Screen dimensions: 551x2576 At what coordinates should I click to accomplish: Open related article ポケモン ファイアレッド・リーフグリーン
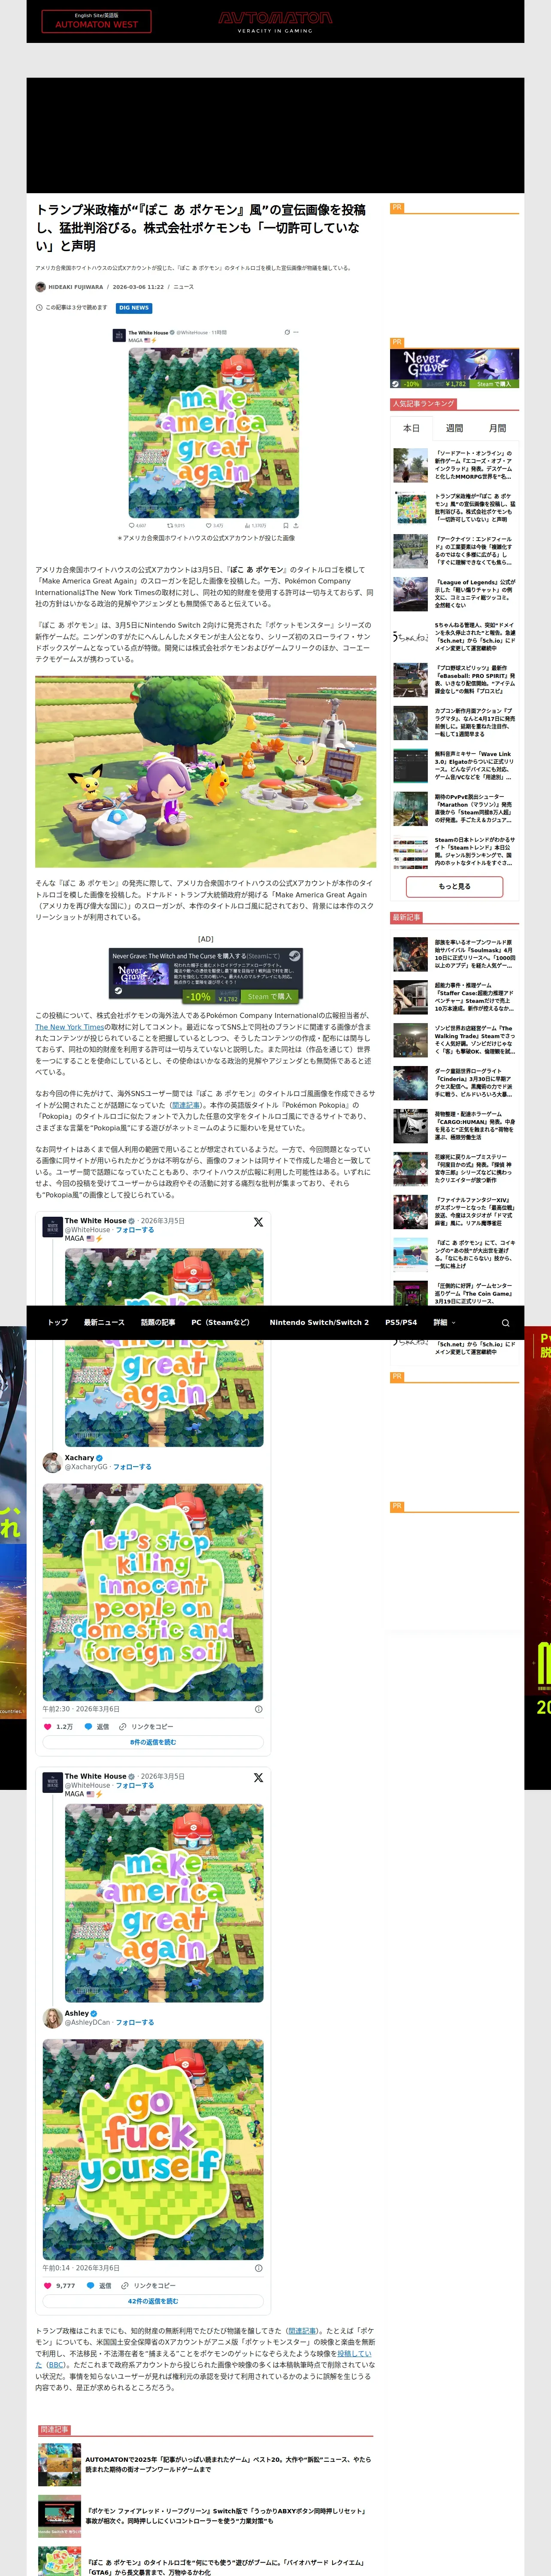coord(205,2516)
